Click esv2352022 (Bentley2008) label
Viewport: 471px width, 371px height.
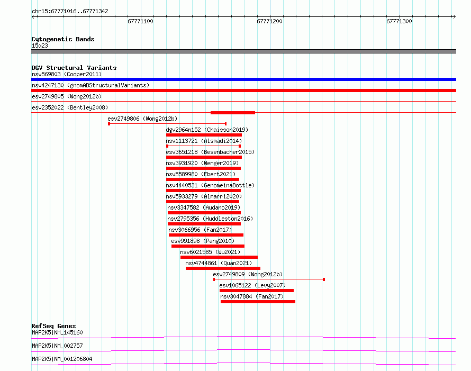pos(70,107)
